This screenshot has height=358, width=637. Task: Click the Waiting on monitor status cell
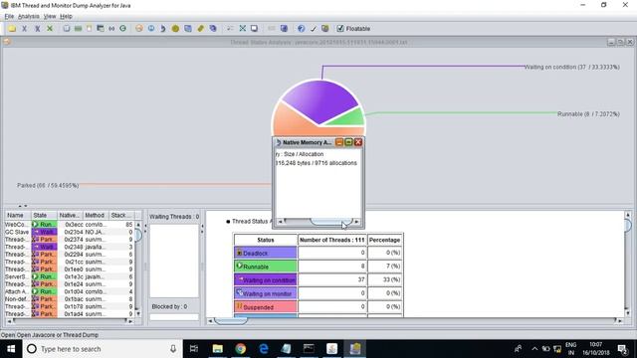click(x=266, y=293)
